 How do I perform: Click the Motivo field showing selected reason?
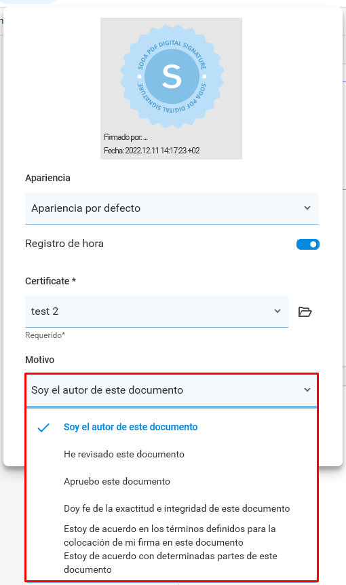[172, 390]
